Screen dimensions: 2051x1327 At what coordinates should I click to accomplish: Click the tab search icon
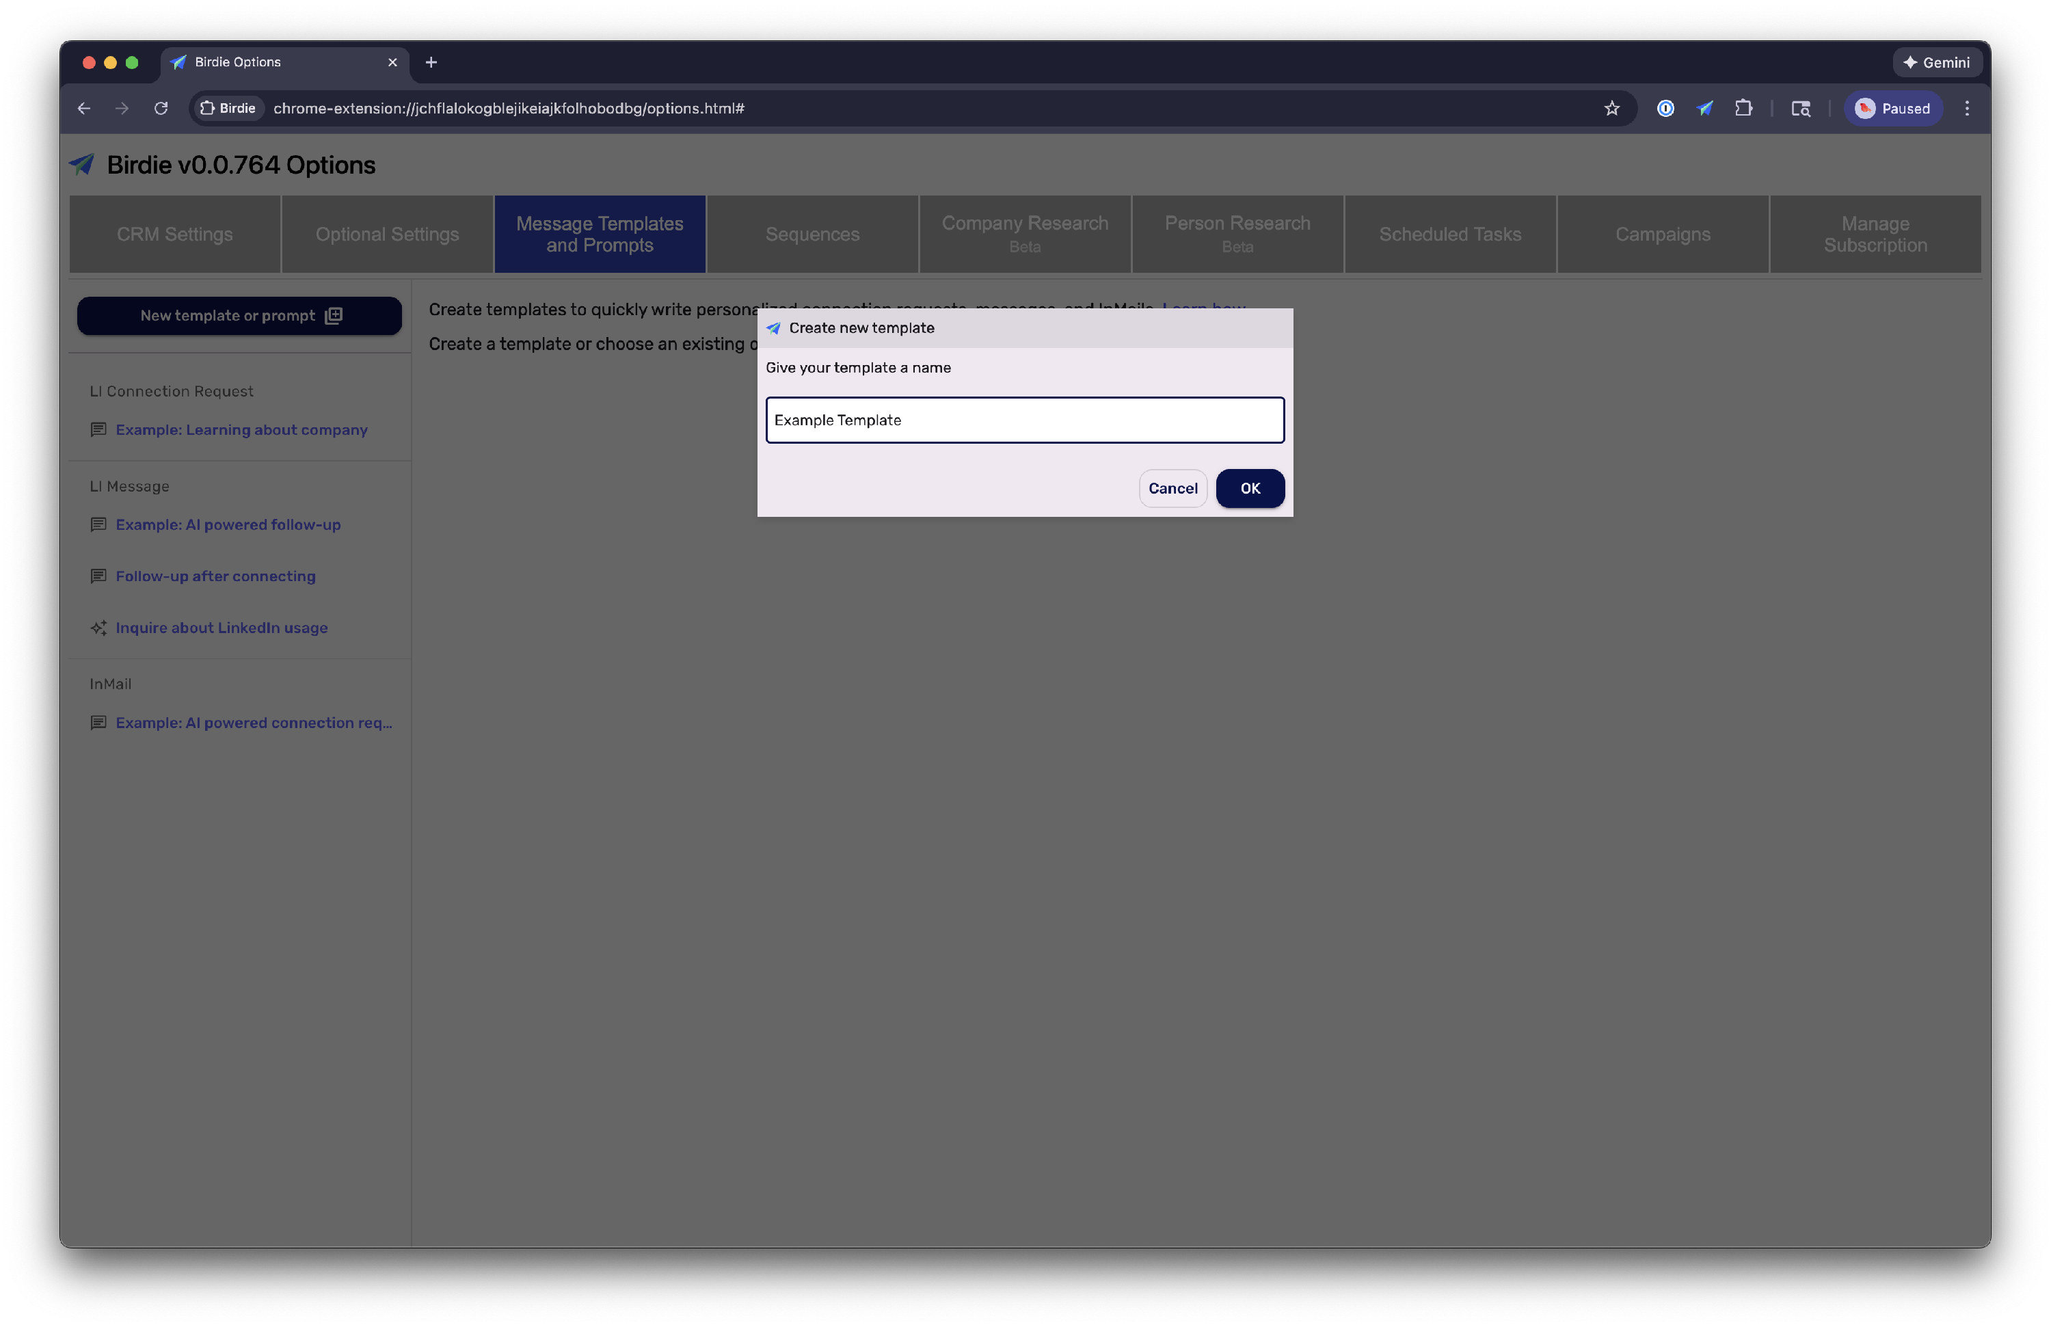coord(1800,109)
